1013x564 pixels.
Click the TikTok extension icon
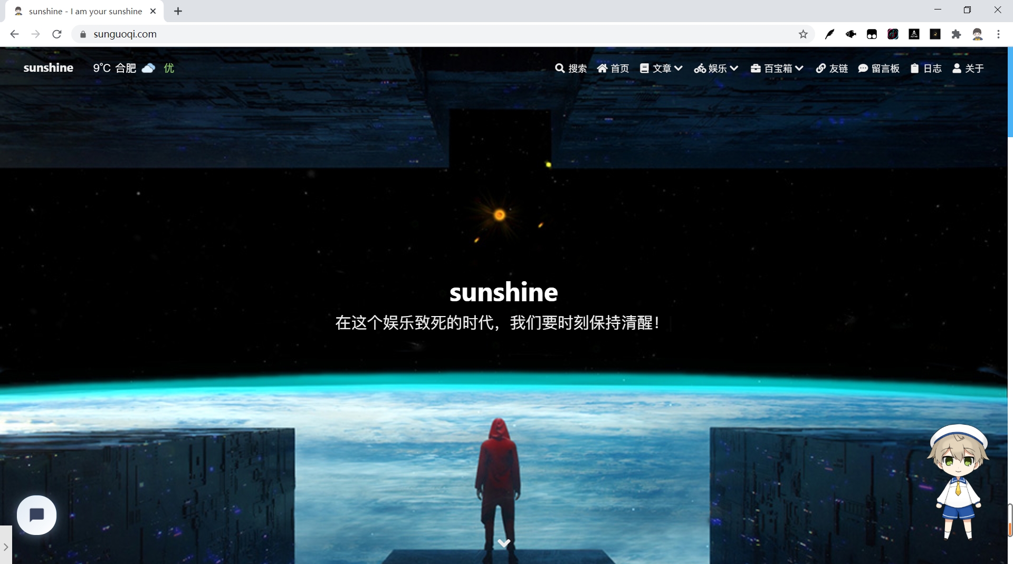(x=893, y=34)
